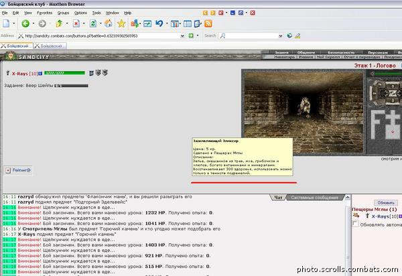Click the Обновить button

click(386, 203)
